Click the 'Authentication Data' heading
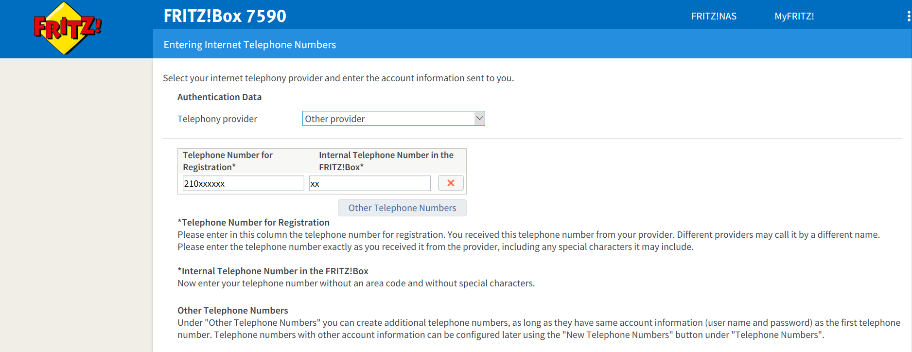This screenshot has height=352, width=912. point(219,97)
